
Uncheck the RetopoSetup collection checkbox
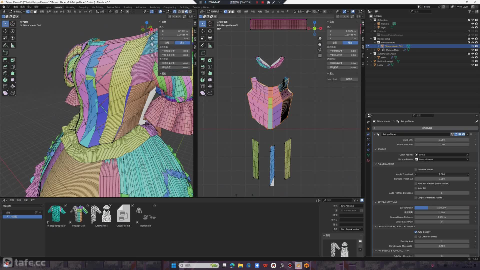click(469, 39)
